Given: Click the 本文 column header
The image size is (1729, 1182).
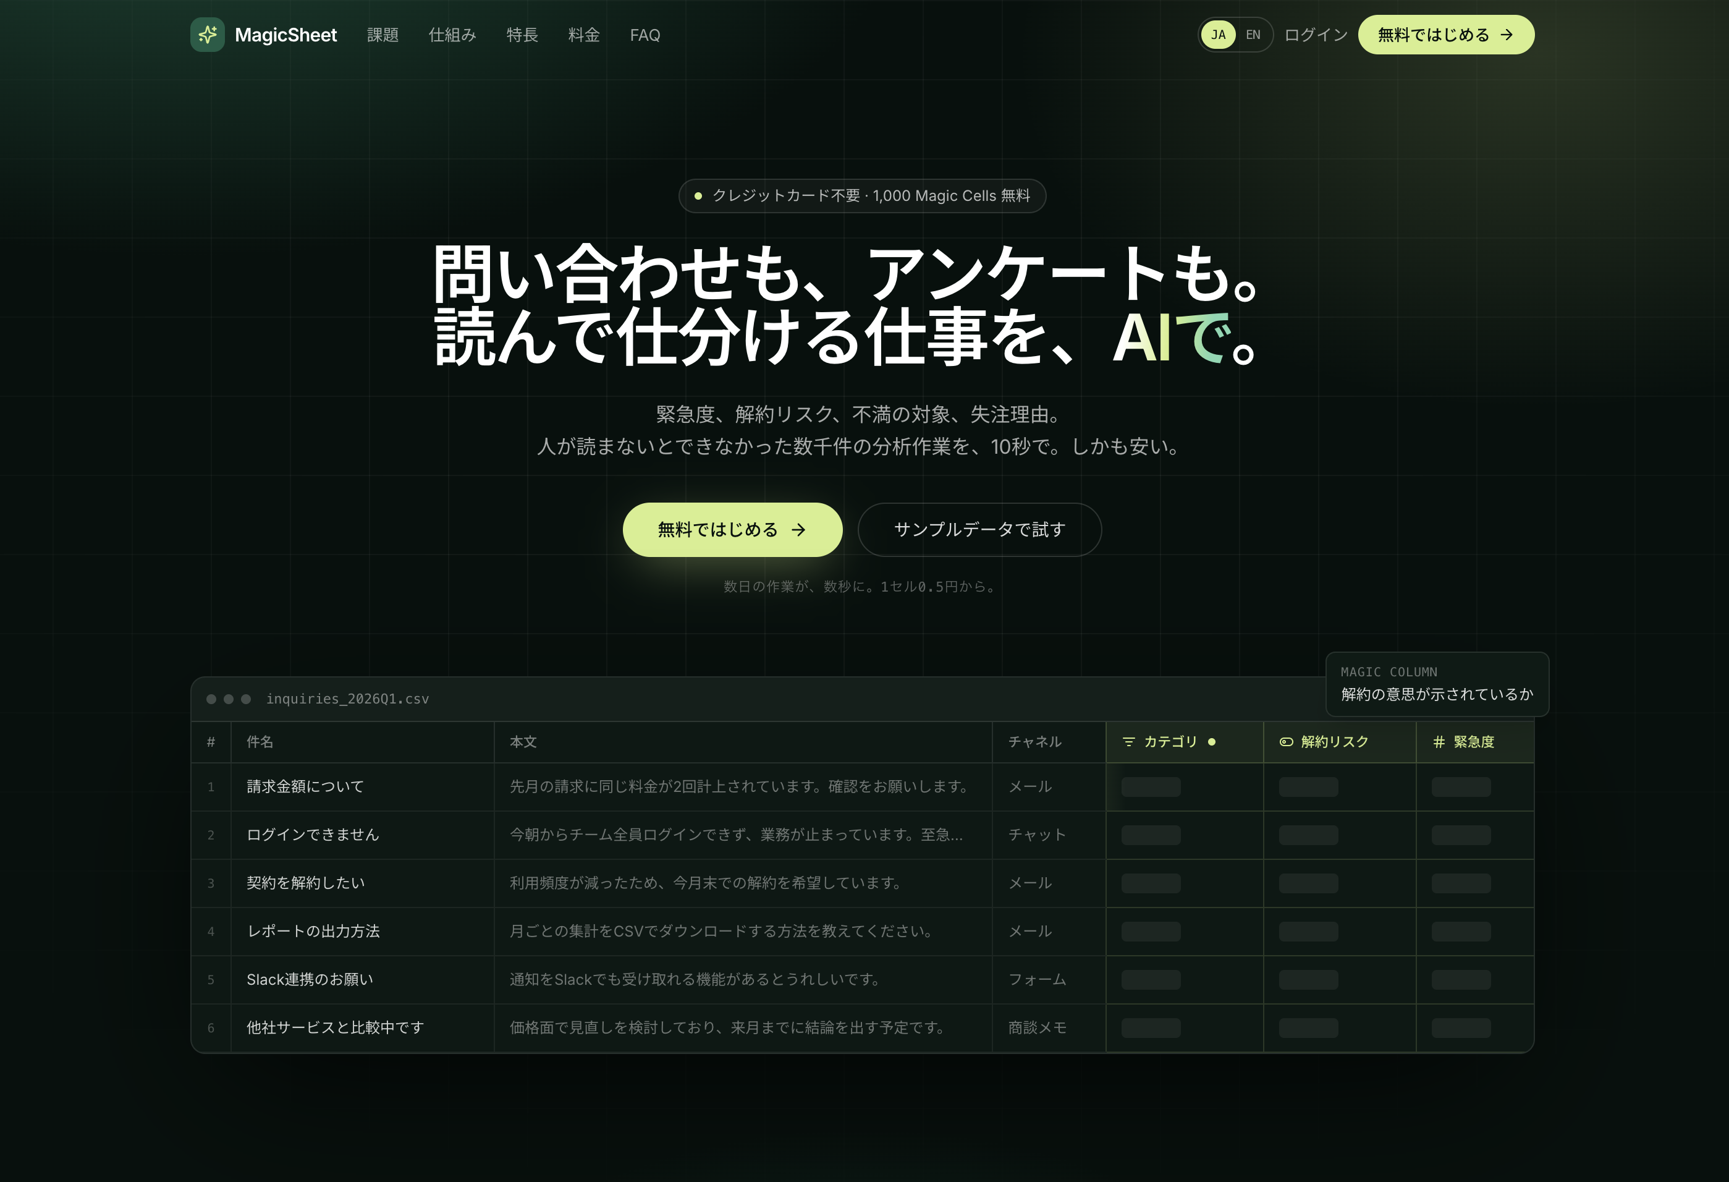Looking at the screenshot, I should click(523, 741).
